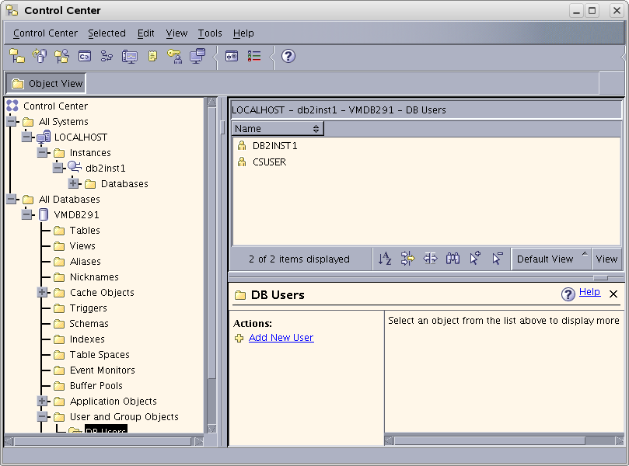Open the Default View dropdown
Image resolution: width=629 pixels, height=466 pixels.
(550, 259)
